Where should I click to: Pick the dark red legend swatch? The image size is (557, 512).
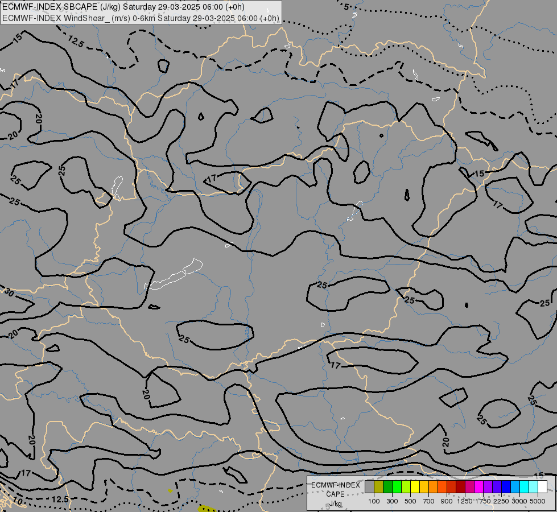[461, 486]
